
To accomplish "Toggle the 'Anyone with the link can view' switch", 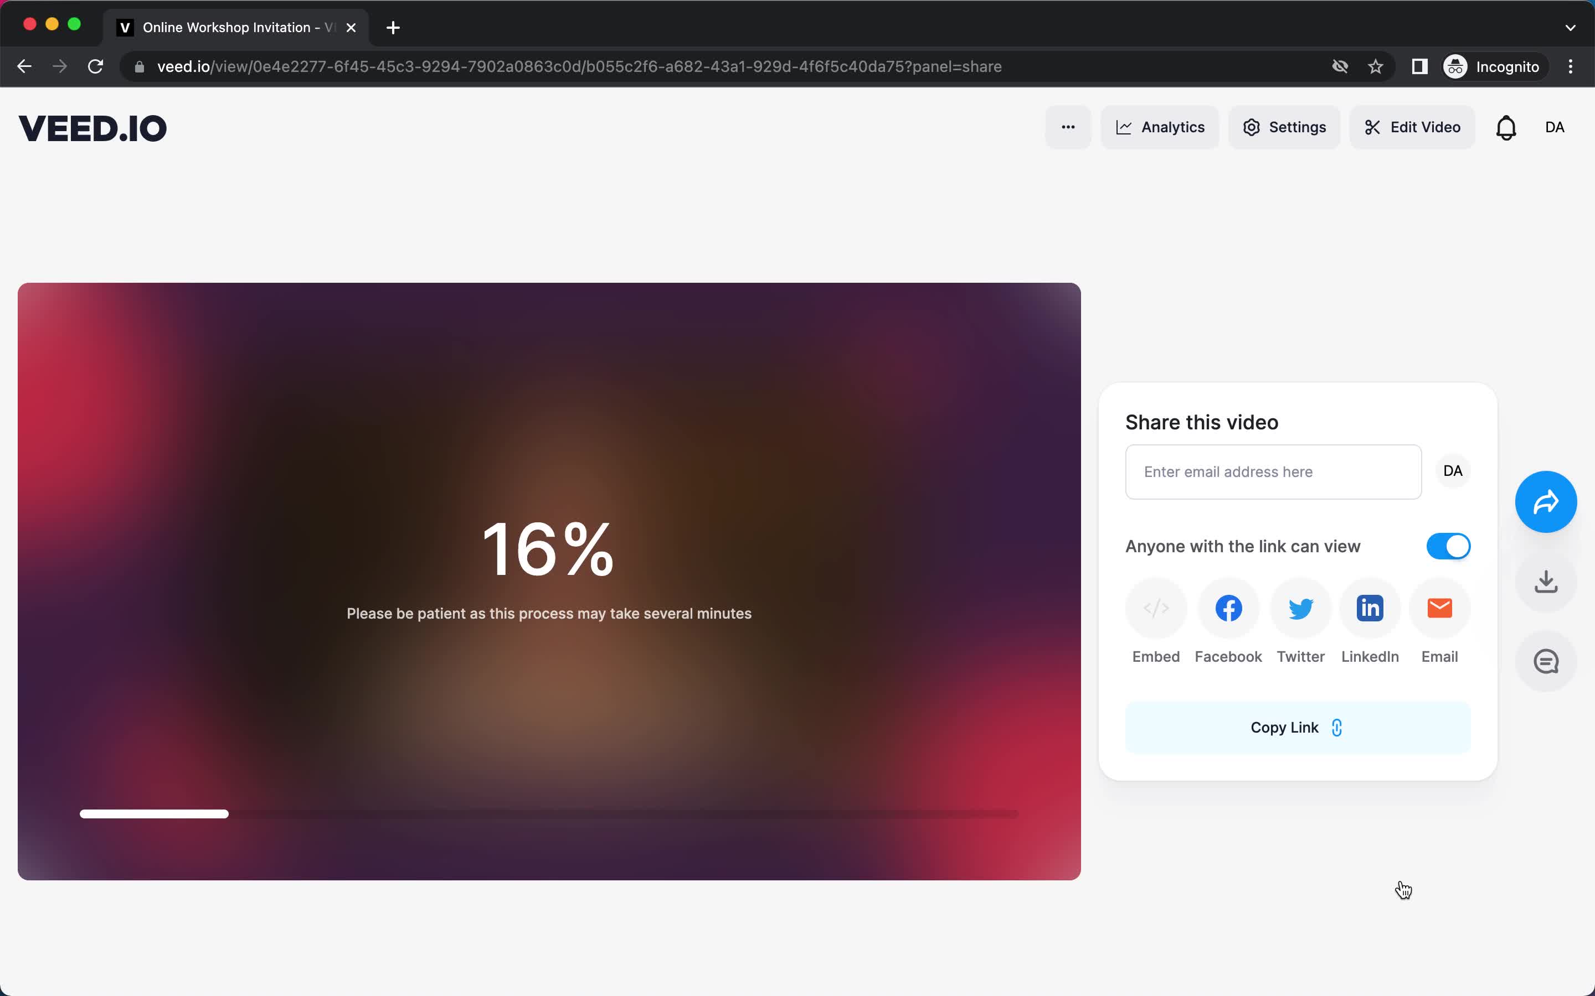I will [x=1448, y=546].
